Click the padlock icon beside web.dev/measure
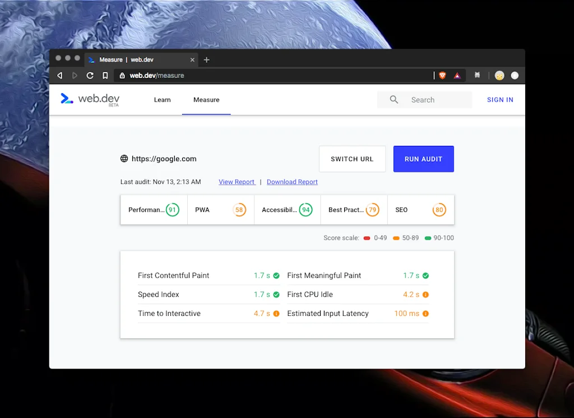 point(123,75)
